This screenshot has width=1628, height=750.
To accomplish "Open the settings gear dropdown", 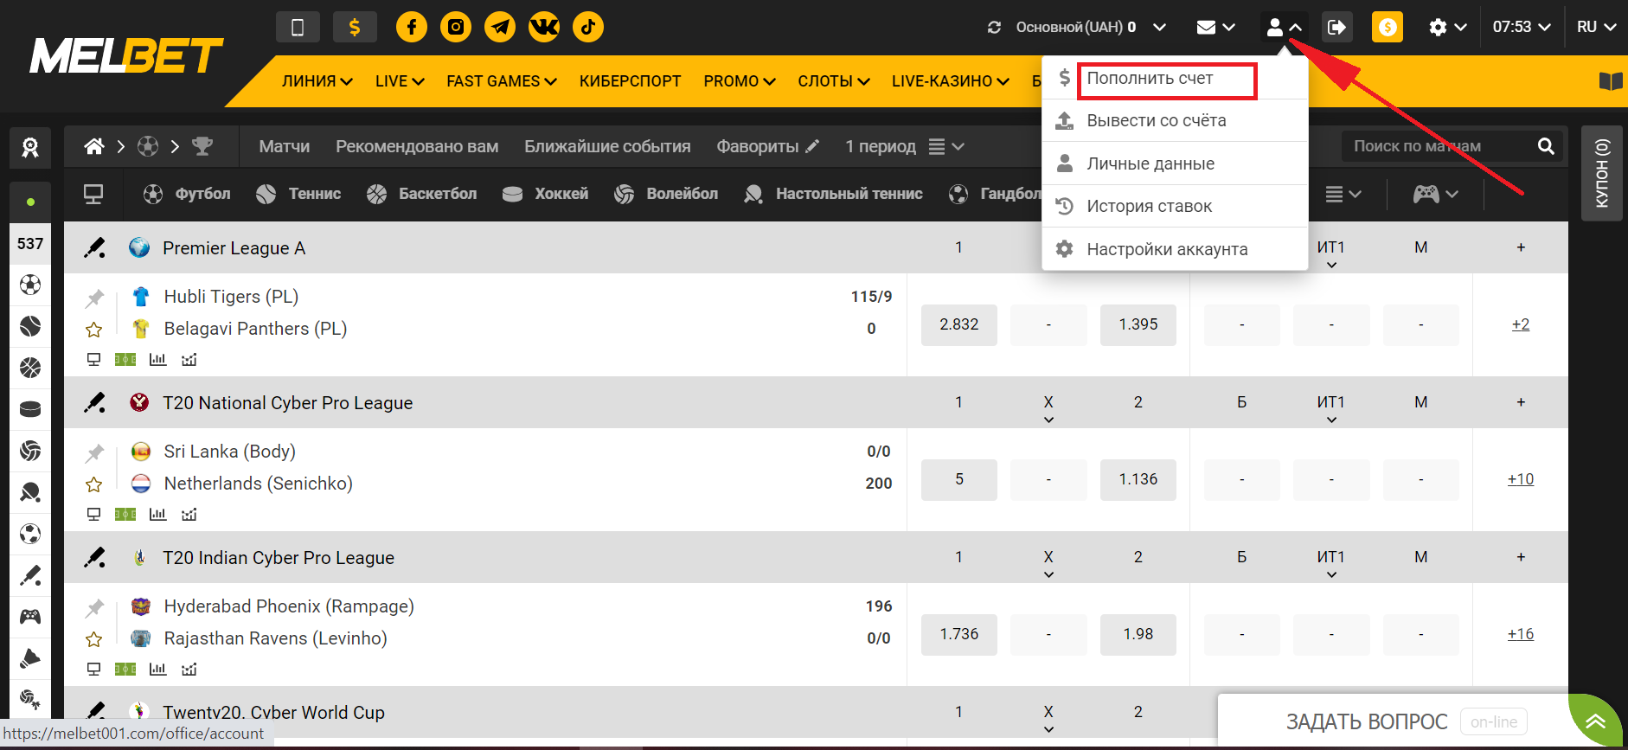I will point(1448,28).
